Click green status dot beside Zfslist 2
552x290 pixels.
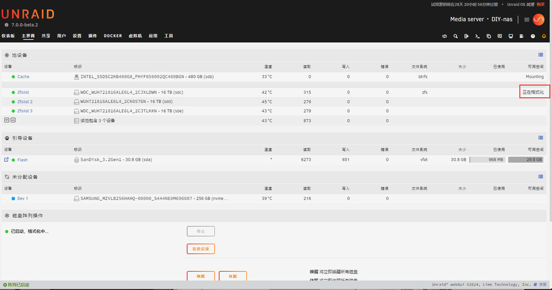tap(13, 102)
